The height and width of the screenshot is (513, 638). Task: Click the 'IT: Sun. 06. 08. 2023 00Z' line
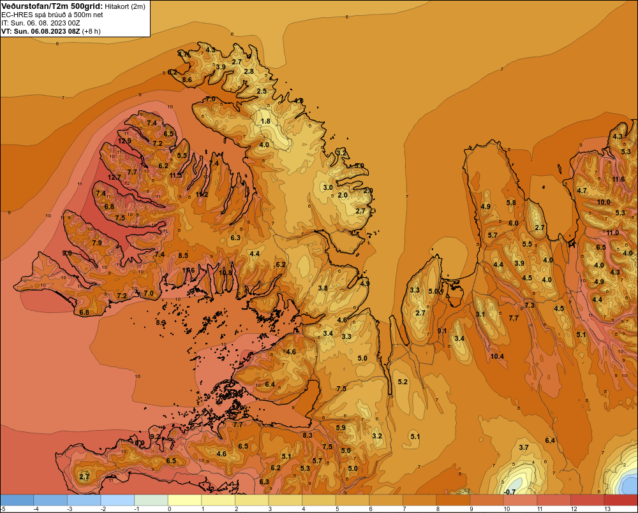pos(41,23)
